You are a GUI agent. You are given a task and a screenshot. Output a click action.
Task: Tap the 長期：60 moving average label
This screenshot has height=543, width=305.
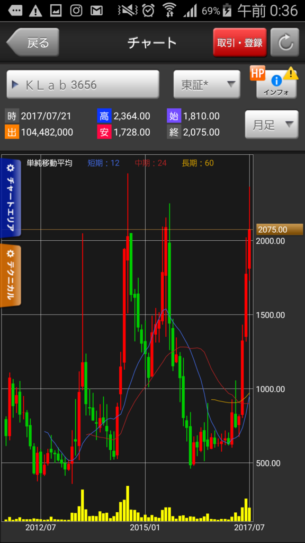pos(198,163)
